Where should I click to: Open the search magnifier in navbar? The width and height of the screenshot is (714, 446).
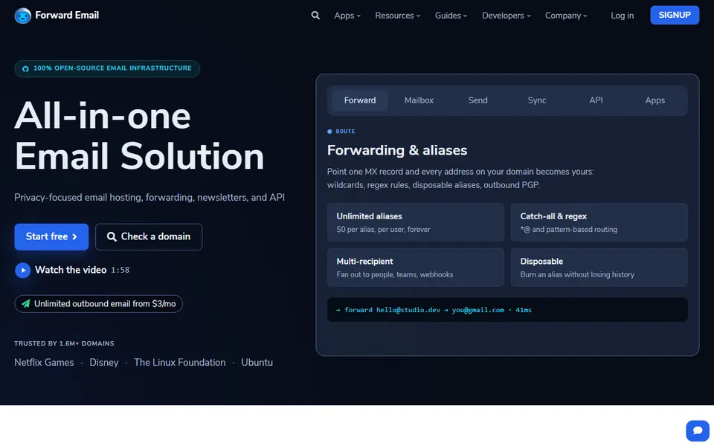pos(315,16)
